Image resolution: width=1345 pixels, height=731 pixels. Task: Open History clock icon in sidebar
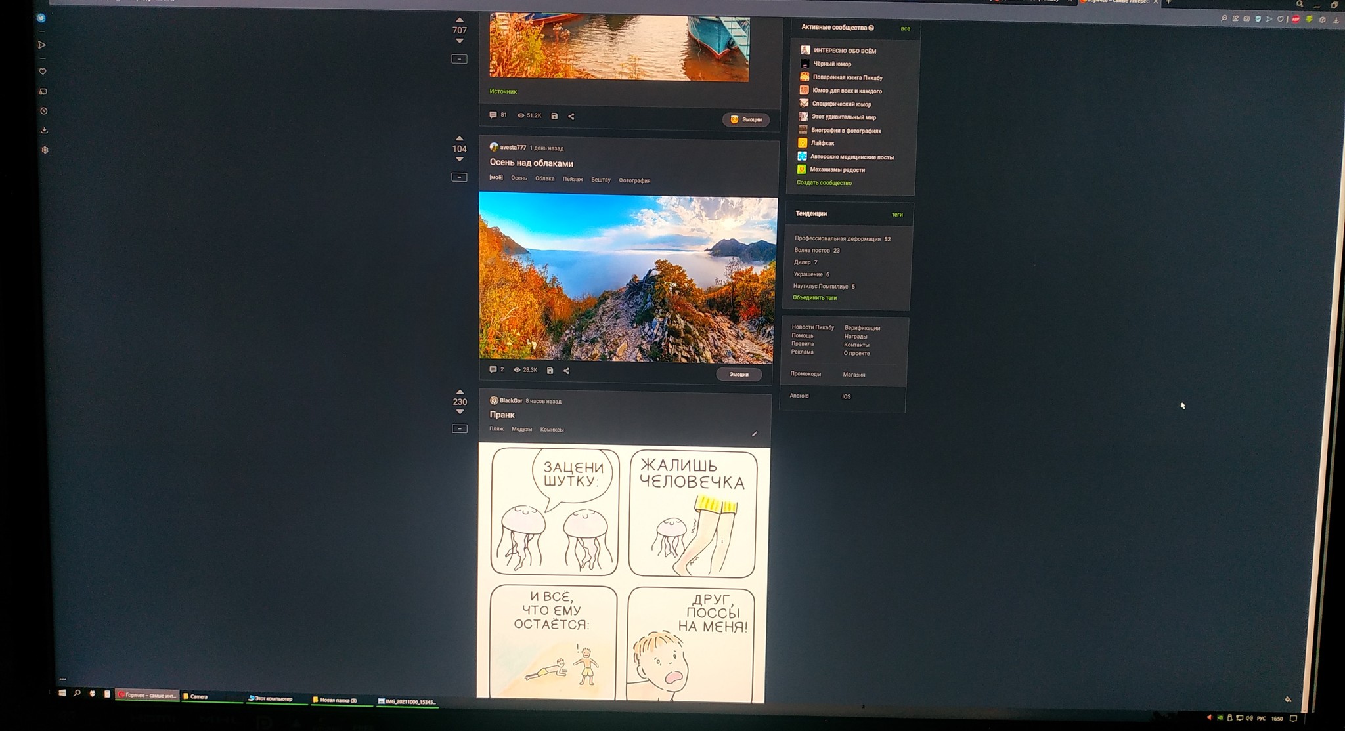coord(44,111)
